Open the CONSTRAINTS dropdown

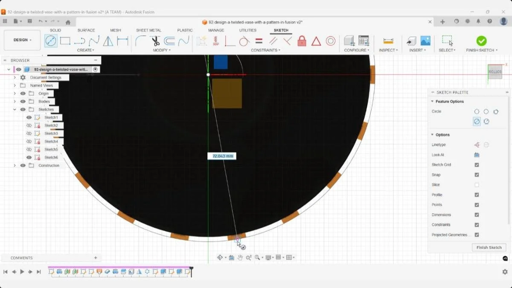[265, 50]
